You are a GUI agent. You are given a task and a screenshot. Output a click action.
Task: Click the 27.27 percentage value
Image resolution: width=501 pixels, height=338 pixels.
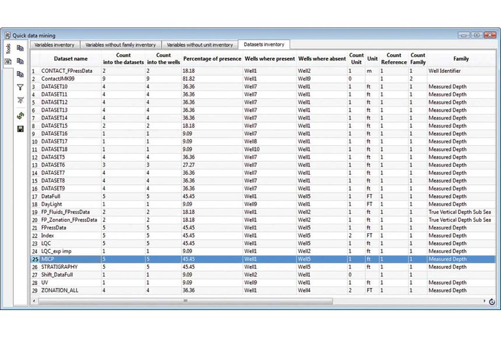pos(189,165)
